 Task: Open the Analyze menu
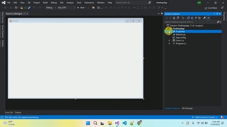pos(70,2)
